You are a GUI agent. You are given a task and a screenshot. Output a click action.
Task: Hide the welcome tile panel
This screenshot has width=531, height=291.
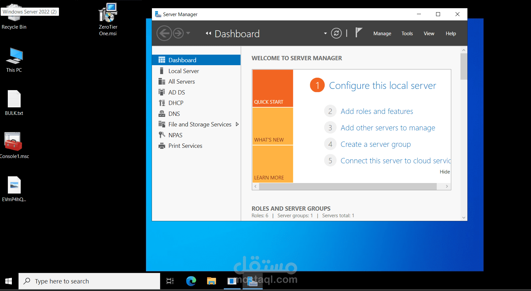[x=445, y=172]
